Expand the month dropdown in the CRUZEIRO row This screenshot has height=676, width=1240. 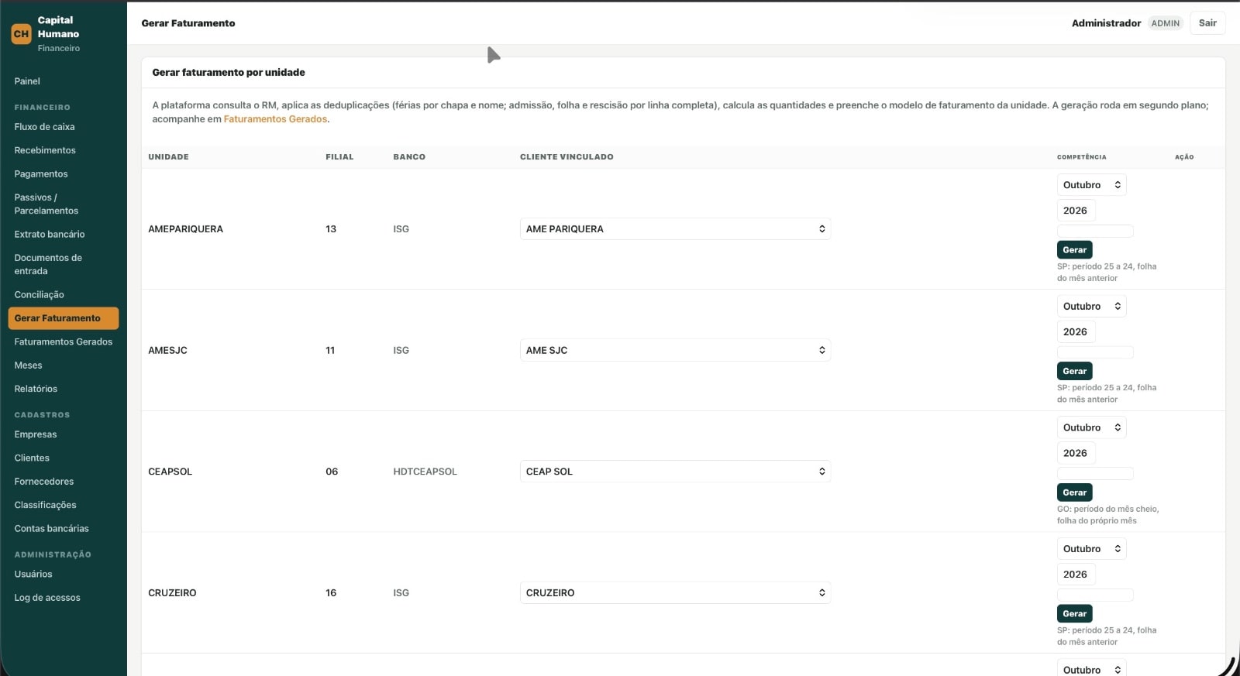[x=1091, y=549]
